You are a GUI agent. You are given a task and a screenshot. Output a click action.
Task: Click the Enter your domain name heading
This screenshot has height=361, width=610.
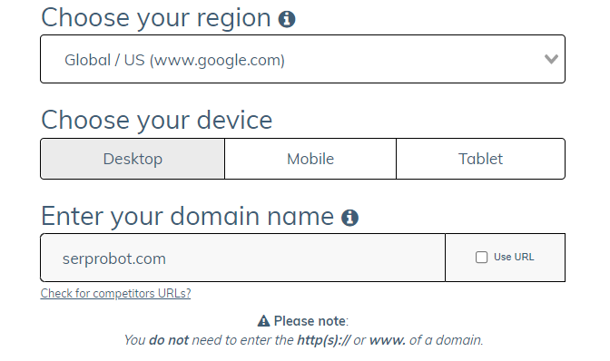187,216
